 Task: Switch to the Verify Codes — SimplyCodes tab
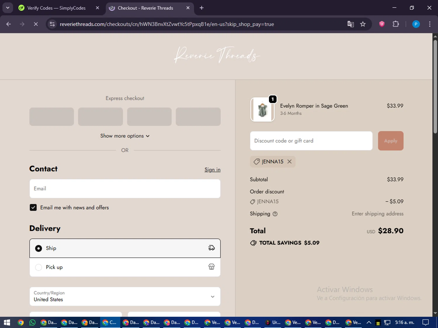point(56,8)
